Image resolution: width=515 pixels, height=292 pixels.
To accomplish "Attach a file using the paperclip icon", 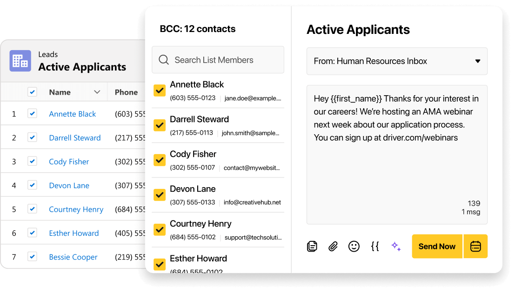I will coord(333,246).
